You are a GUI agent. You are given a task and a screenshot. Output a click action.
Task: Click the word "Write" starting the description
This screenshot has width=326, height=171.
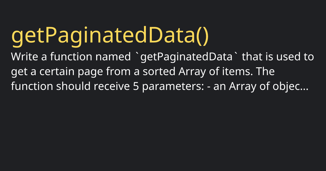point(23,58)
